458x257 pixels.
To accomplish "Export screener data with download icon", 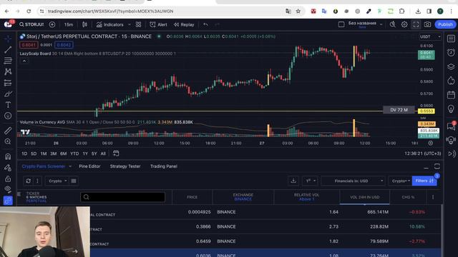I will point(293,181).
